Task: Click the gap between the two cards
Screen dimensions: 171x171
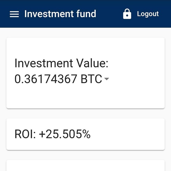Action: tap(85, 113)
